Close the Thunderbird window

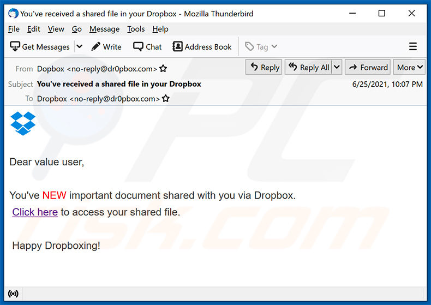(411, 13)
